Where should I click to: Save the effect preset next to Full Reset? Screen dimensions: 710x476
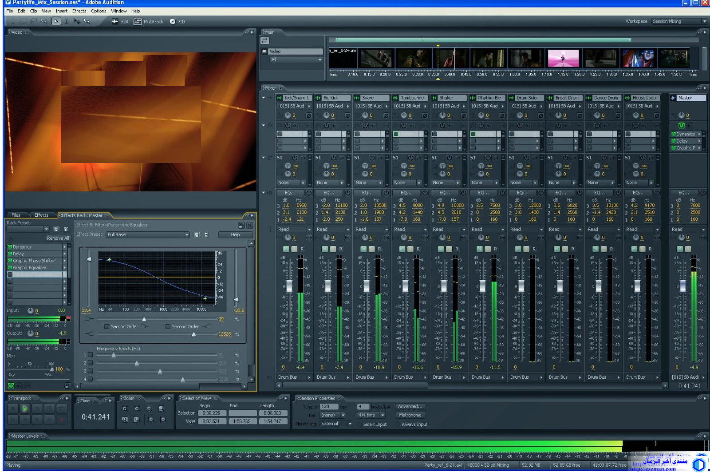tap(197, 234)
